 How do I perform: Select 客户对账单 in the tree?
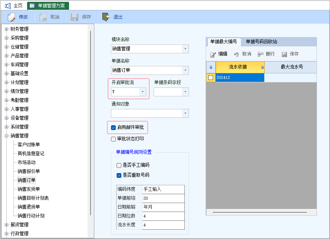point(29,145)
